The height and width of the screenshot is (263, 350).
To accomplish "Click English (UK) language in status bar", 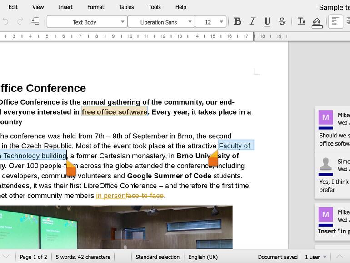I will 203,257.
